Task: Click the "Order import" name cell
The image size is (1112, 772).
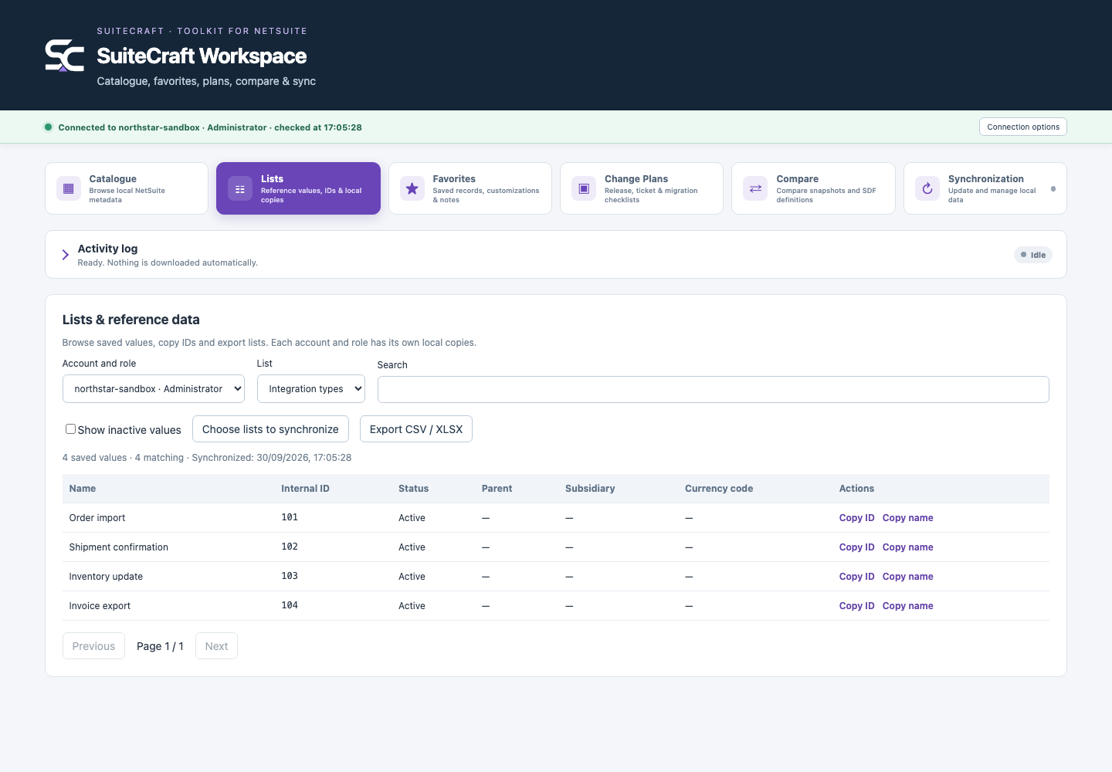Action: click(97, 518)
